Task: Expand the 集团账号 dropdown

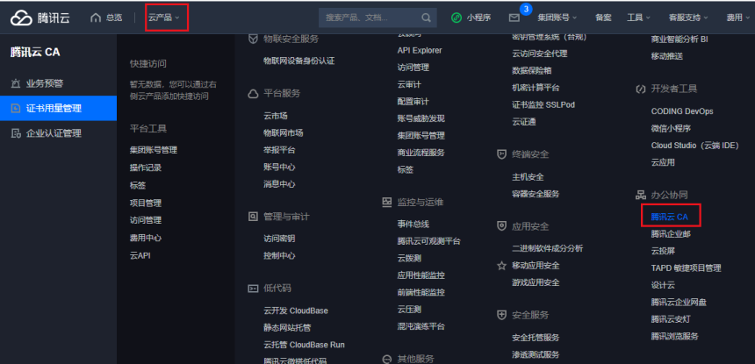Action: point(557,18)
